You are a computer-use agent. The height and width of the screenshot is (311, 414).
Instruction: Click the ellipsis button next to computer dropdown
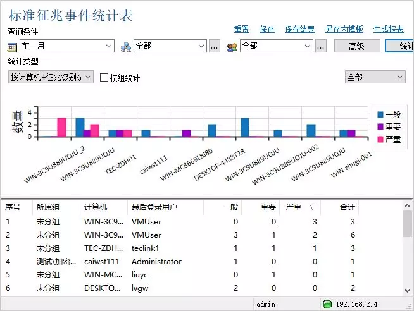click(215, 46)
